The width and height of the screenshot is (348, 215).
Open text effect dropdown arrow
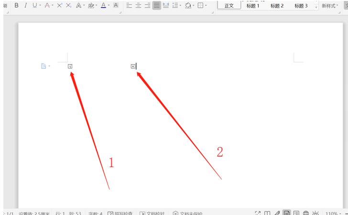point(84,5)
